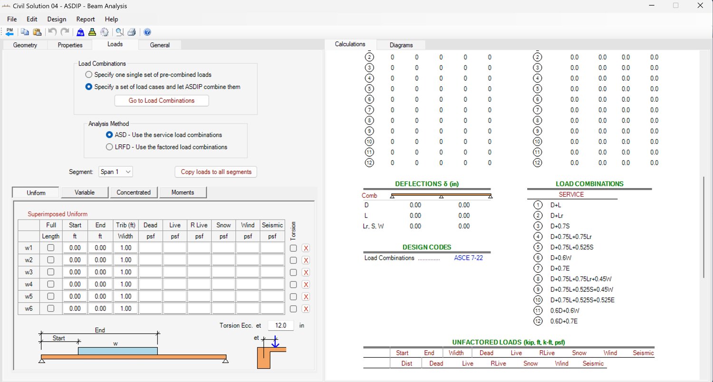The width and height of the screenshot is (713, 382).
Task: Open the Segment Span 1 dropdown
Action: click(116, 172)
